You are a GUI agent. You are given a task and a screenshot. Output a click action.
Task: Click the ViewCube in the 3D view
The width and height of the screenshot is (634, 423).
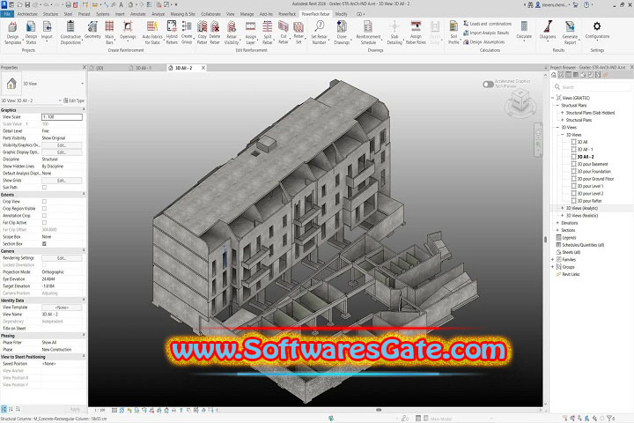[520, 100]
